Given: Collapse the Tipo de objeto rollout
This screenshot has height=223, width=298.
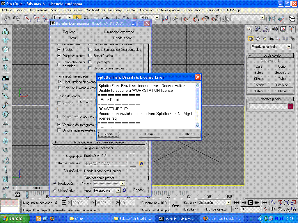Looking at the screenshot, I should click(x=271, y=55).
